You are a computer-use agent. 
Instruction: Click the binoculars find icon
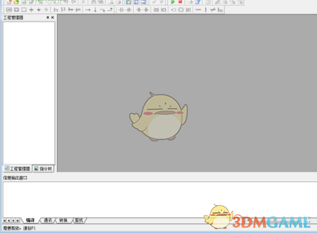93,2
